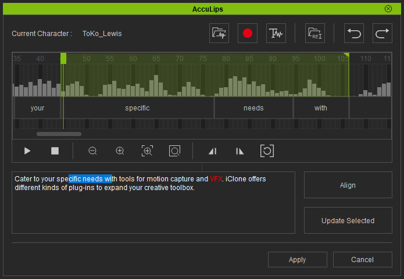Click the horizontal timeline scrollbar thumb
The image size is (404, 279).
pos(59,134)
